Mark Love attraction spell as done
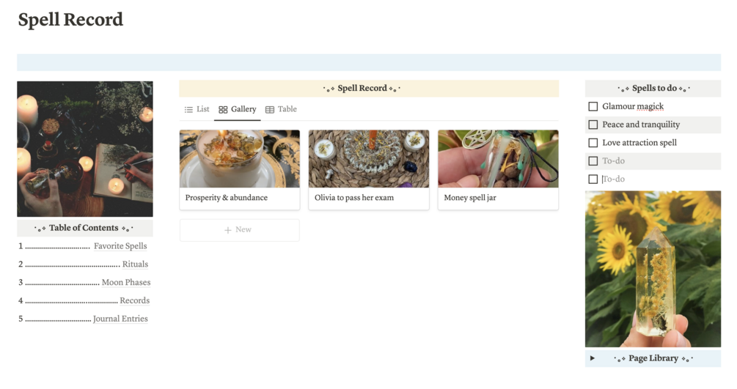The height and width of the screenshot is (389, 737). [x=593, y=143]
